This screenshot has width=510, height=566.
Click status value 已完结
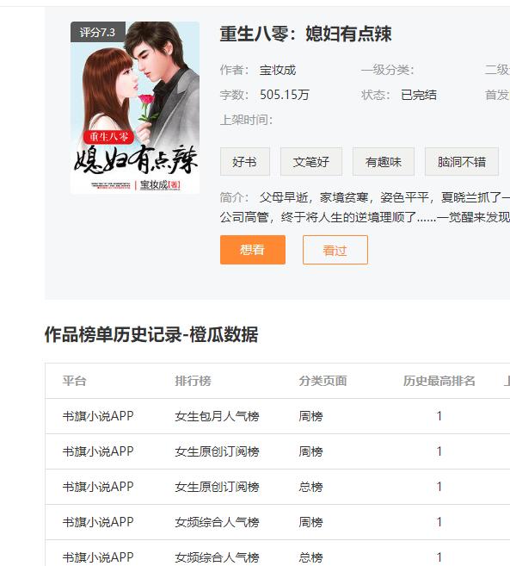click(419, 95)
